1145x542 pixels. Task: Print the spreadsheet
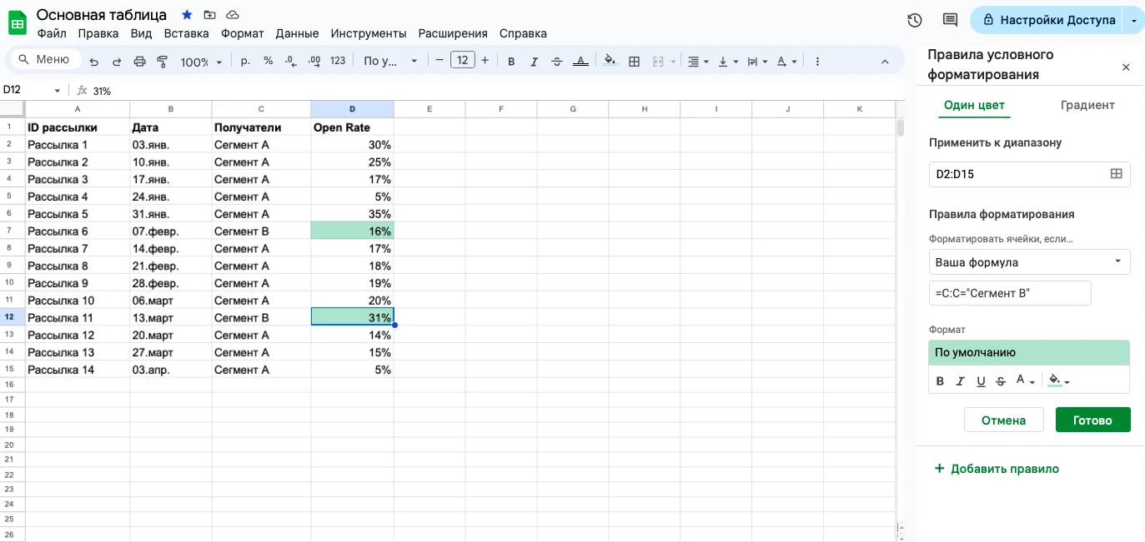pyautogui.click(x=139, y=61)
